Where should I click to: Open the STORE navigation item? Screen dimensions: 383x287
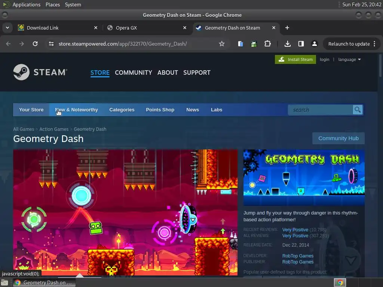100,72
